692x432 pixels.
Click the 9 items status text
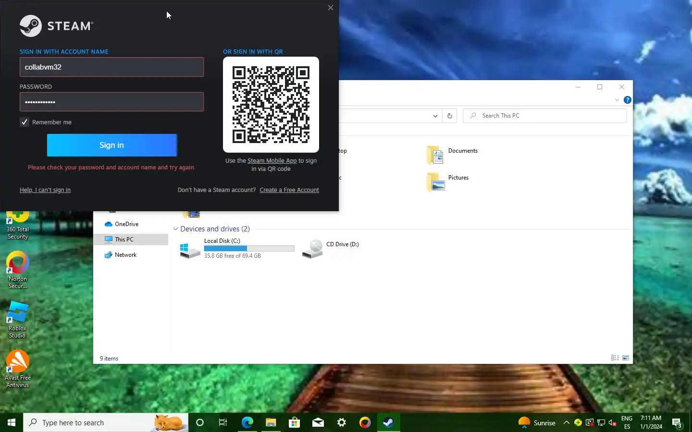109,359
